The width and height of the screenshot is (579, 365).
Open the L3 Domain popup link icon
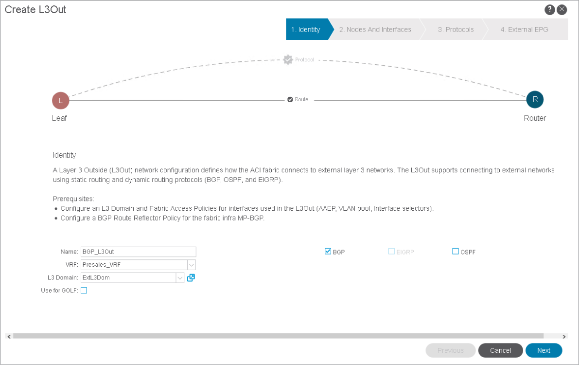[191, 277]
